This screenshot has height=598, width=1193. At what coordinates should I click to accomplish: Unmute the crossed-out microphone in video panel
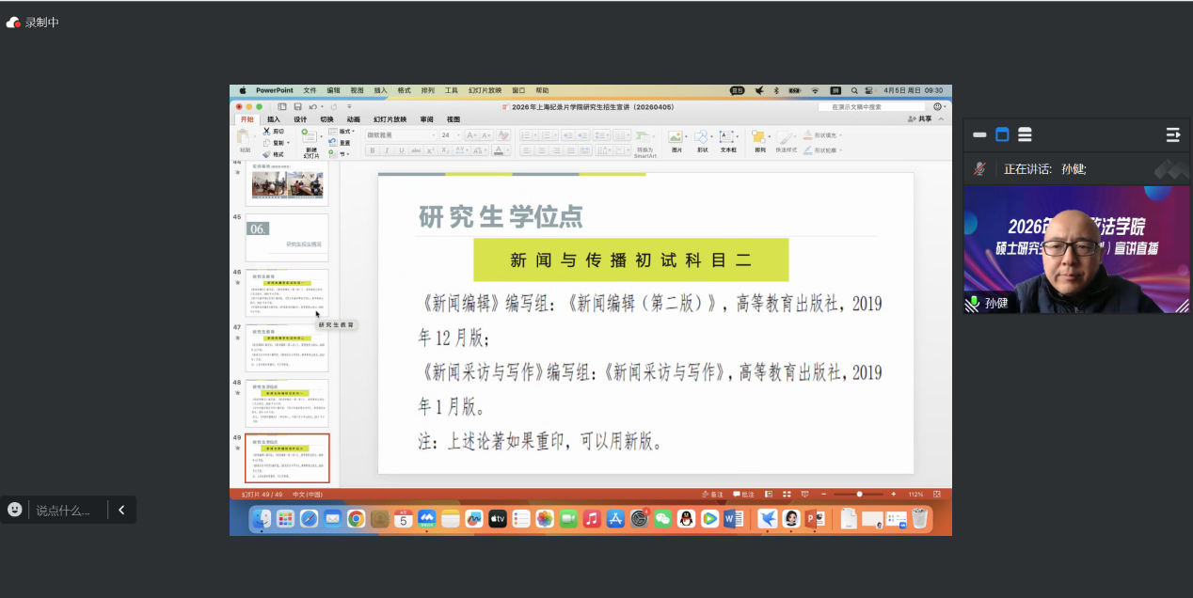pos(979,169)
